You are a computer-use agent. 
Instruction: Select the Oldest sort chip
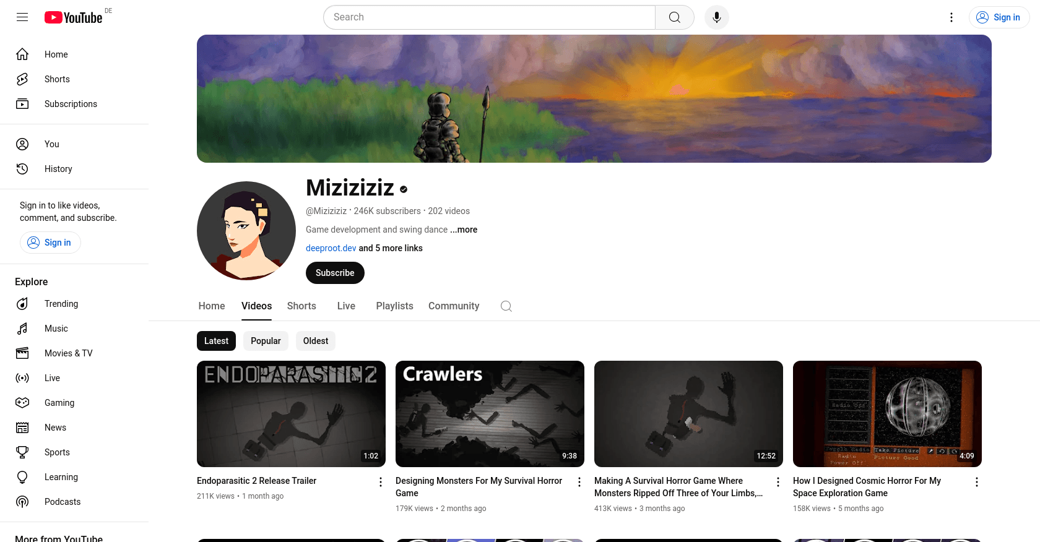[x=316, y=341]
